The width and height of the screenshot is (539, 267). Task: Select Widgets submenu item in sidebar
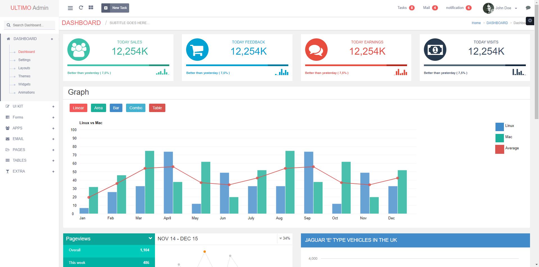(x=24, y=84)
